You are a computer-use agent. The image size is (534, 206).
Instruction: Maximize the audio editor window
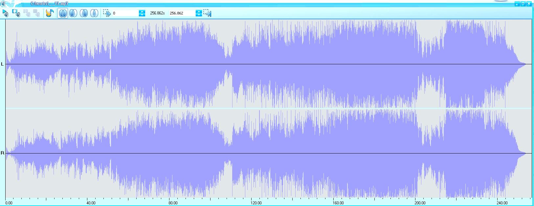[523, 4]
